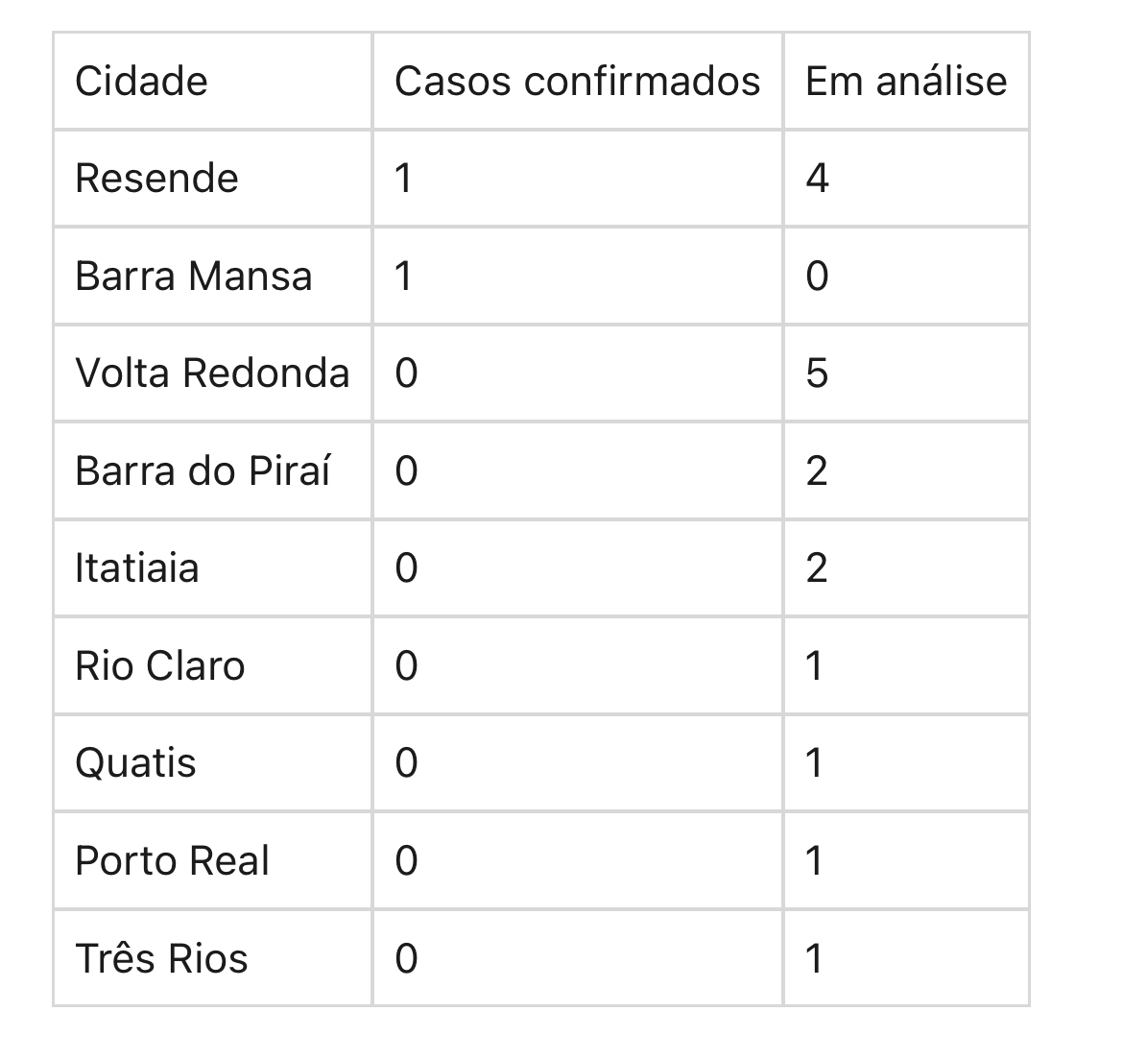Image resolution: width=1123 pixels, height=1060 pixels.
Task: Select the Porto Real city cell
Action: coord(172,861)
